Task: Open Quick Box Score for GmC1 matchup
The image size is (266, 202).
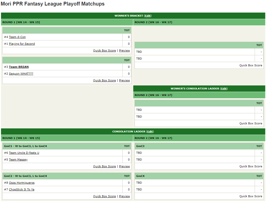Action: pyautogui.click(x=104, y=167)
